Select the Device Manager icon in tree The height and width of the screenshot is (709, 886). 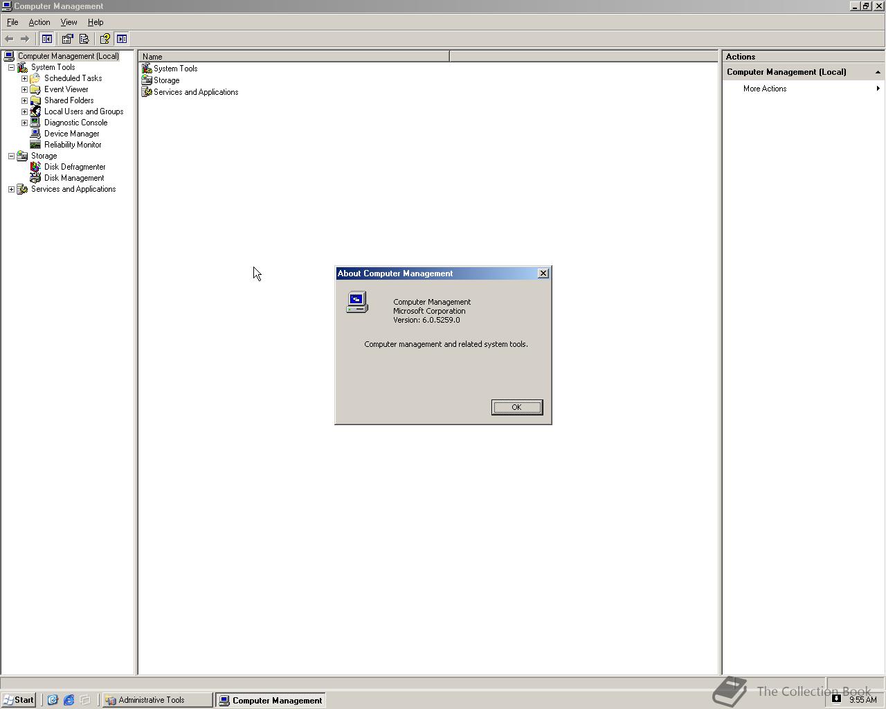coord(35,134)
